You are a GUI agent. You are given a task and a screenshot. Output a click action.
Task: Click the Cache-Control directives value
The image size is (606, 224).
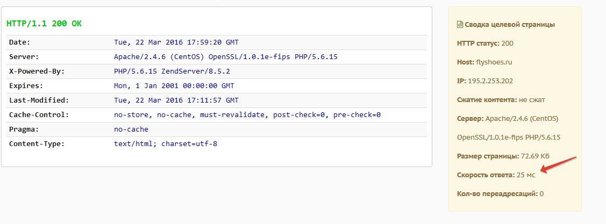(x=247, y=114)
